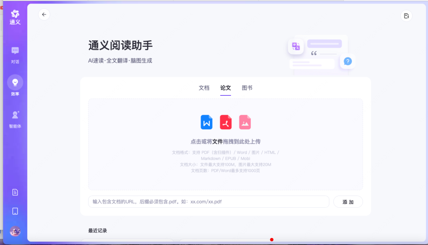The image size is (428, 245).
Task: Click the 文档大小 size limit line
Action: 225,165
